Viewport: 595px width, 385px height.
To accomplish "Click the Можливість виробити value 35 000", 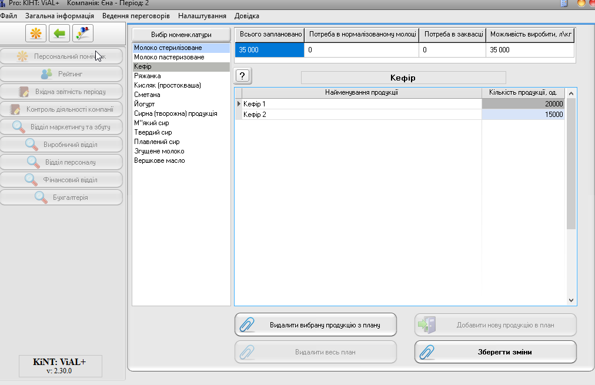I will 530,50.
